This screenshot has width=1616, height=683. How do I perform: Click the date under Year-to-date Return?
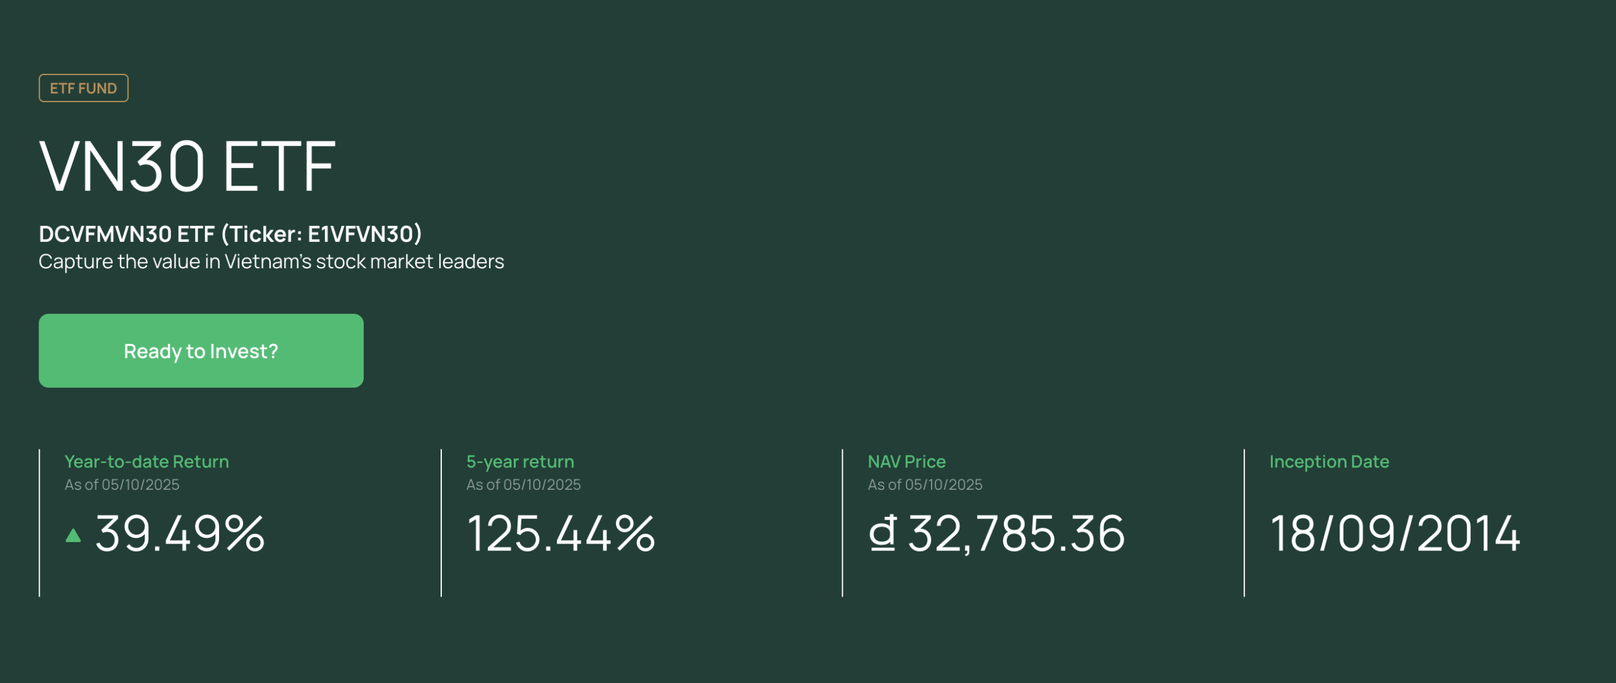[x=122, y=485]
